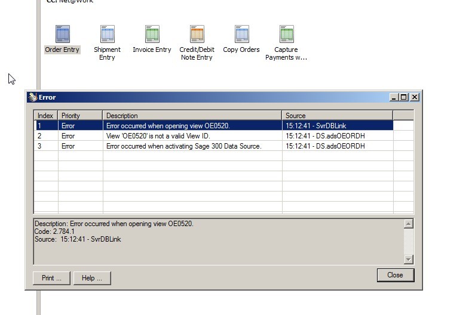Viewport: 475px width, 315px height.
Task: Click the details pane scrollbar track
Action: tap(408, 242)
